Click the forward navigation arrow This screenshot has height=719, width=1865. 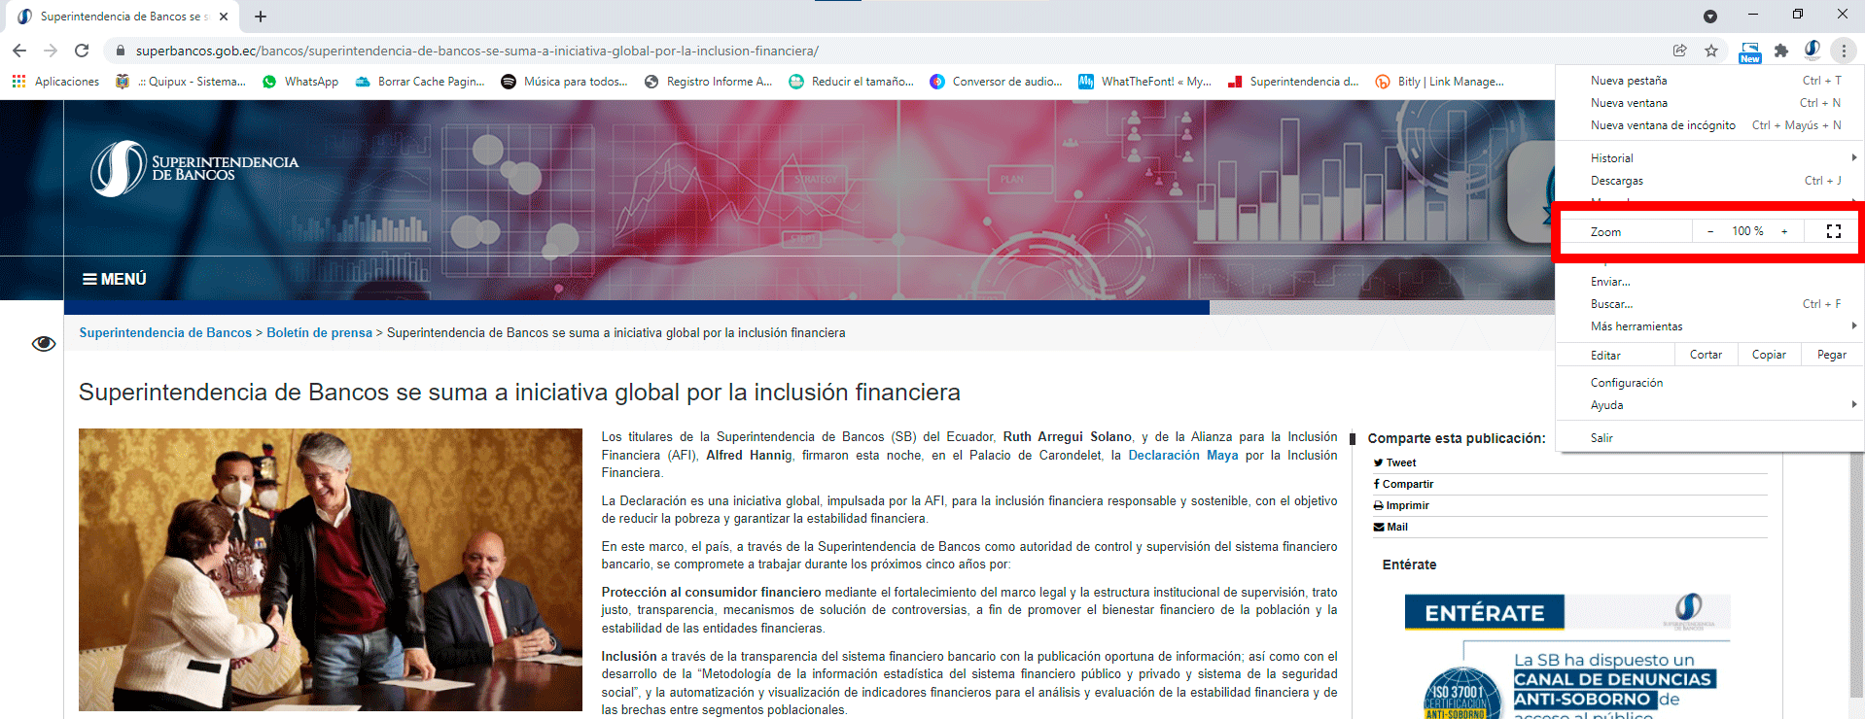pyautogui.click(x=51, y=51)
